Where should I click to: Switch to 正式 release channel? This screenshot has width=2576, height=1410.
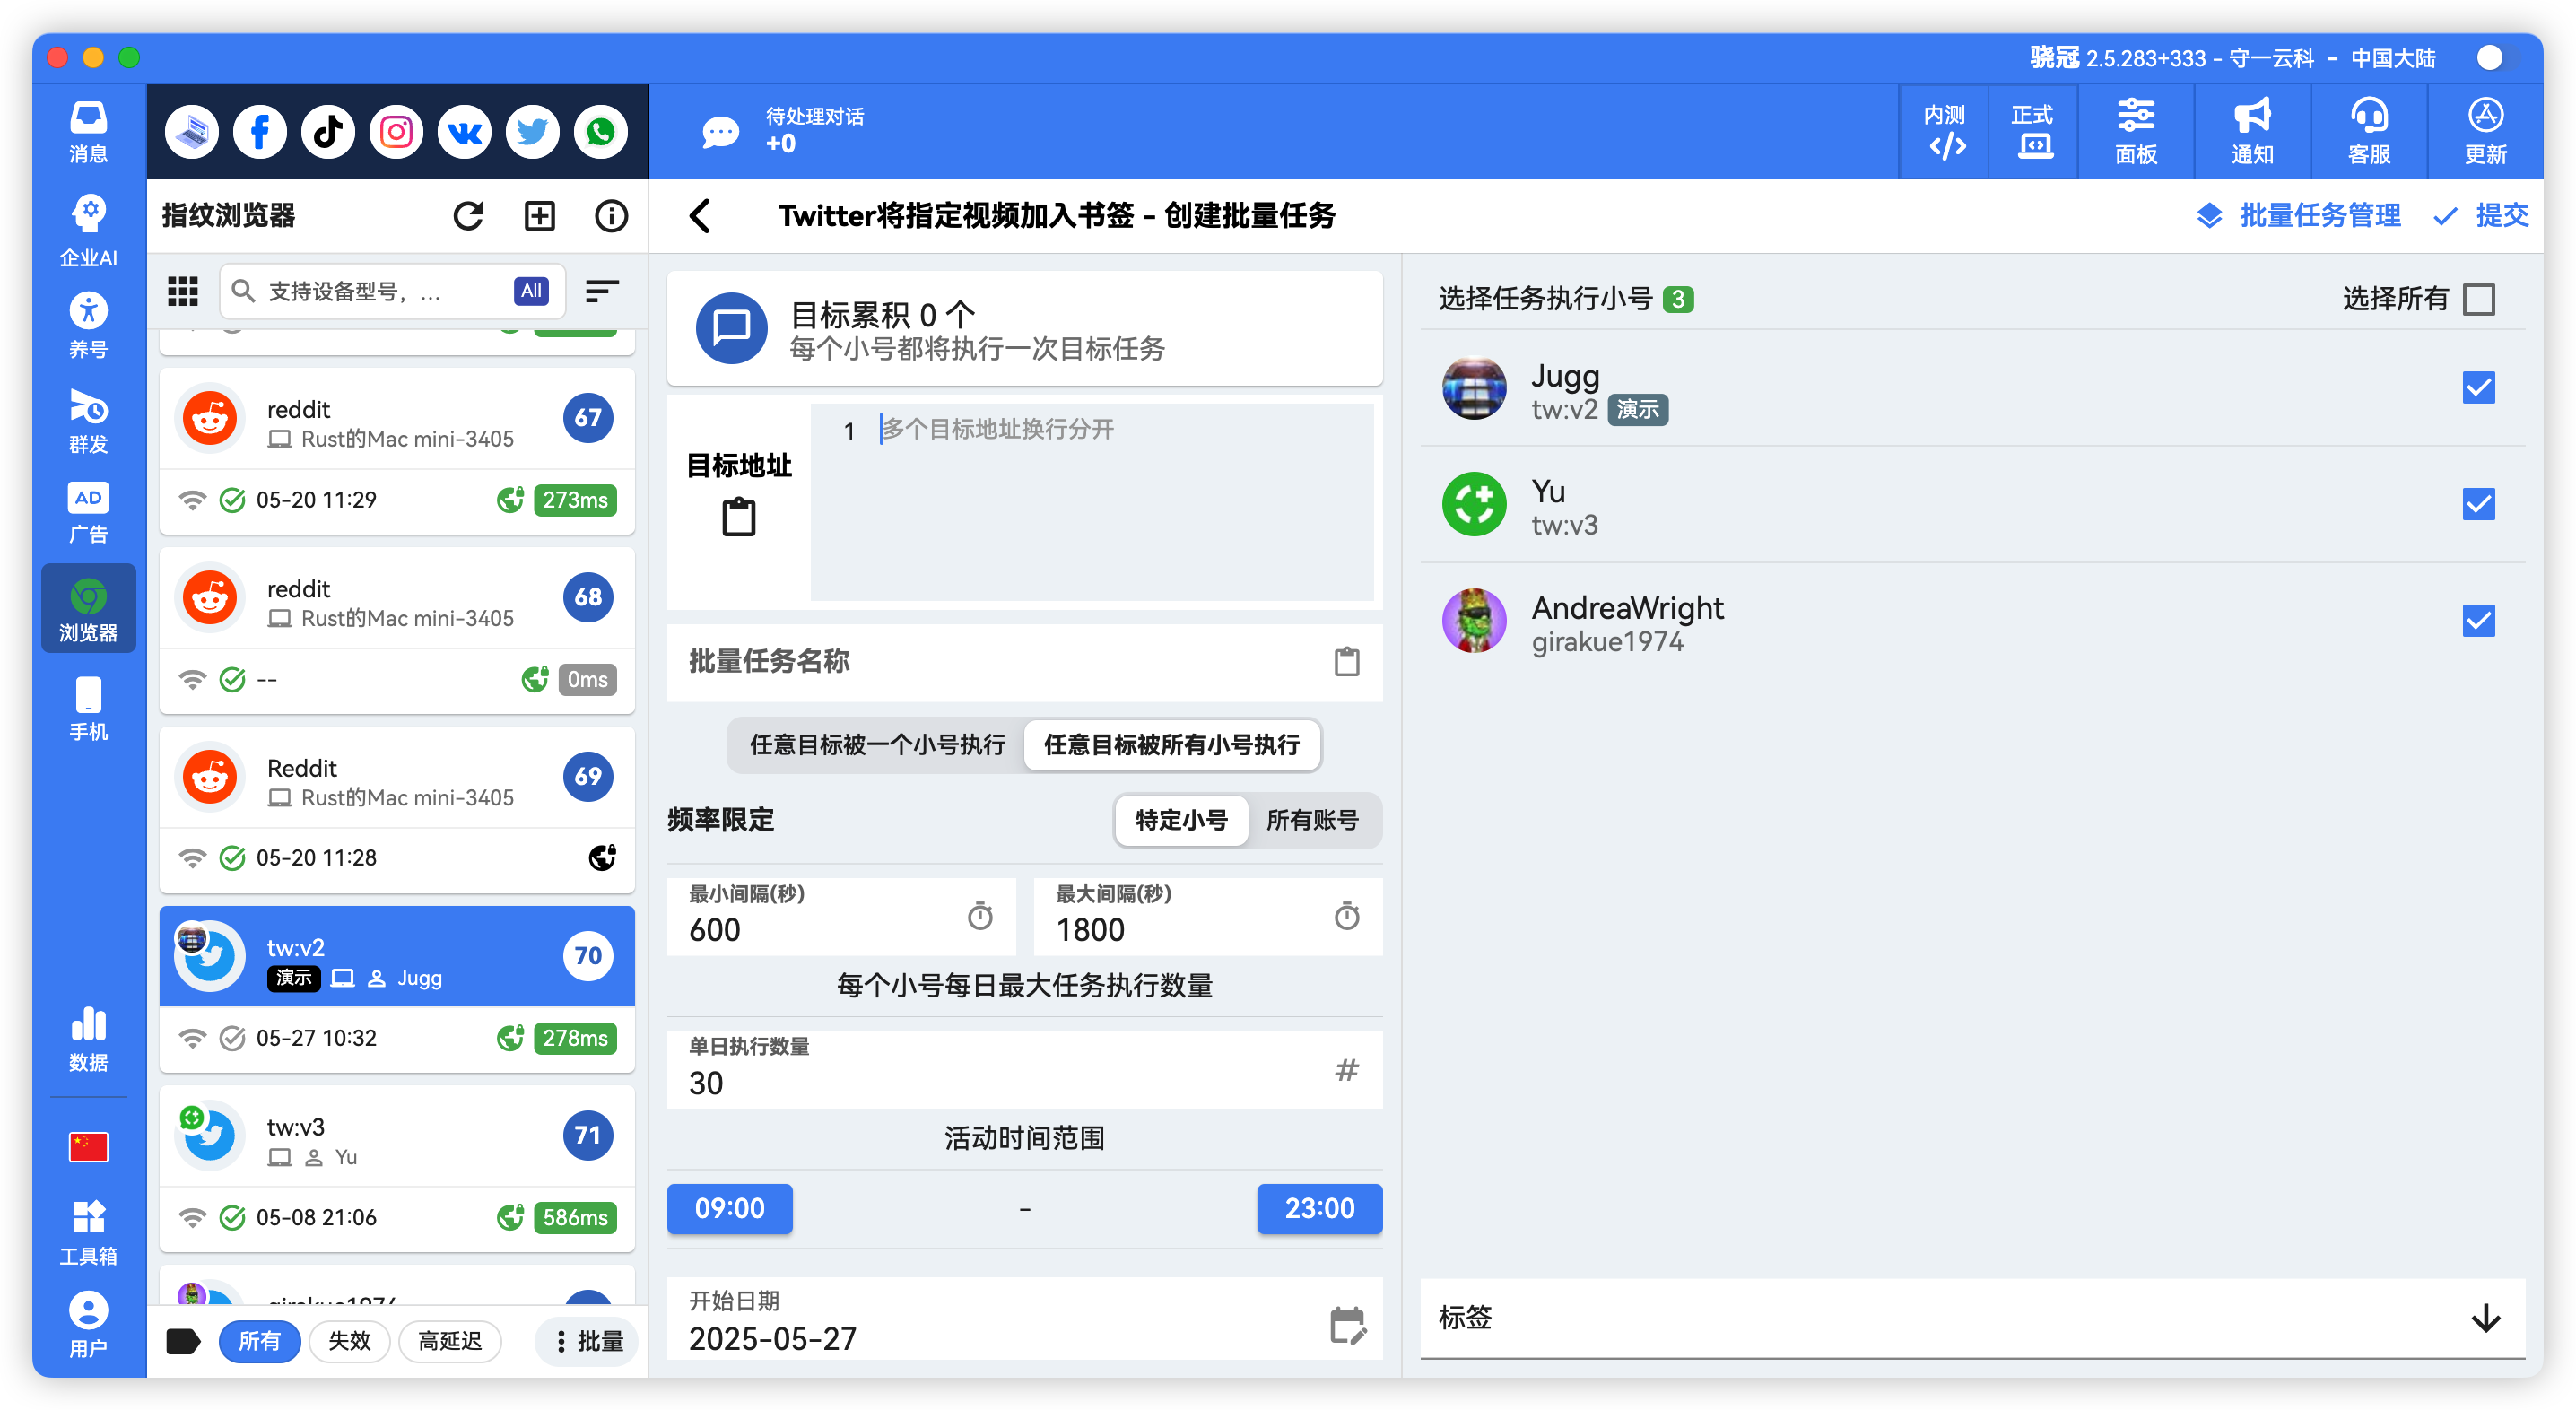2033,131
